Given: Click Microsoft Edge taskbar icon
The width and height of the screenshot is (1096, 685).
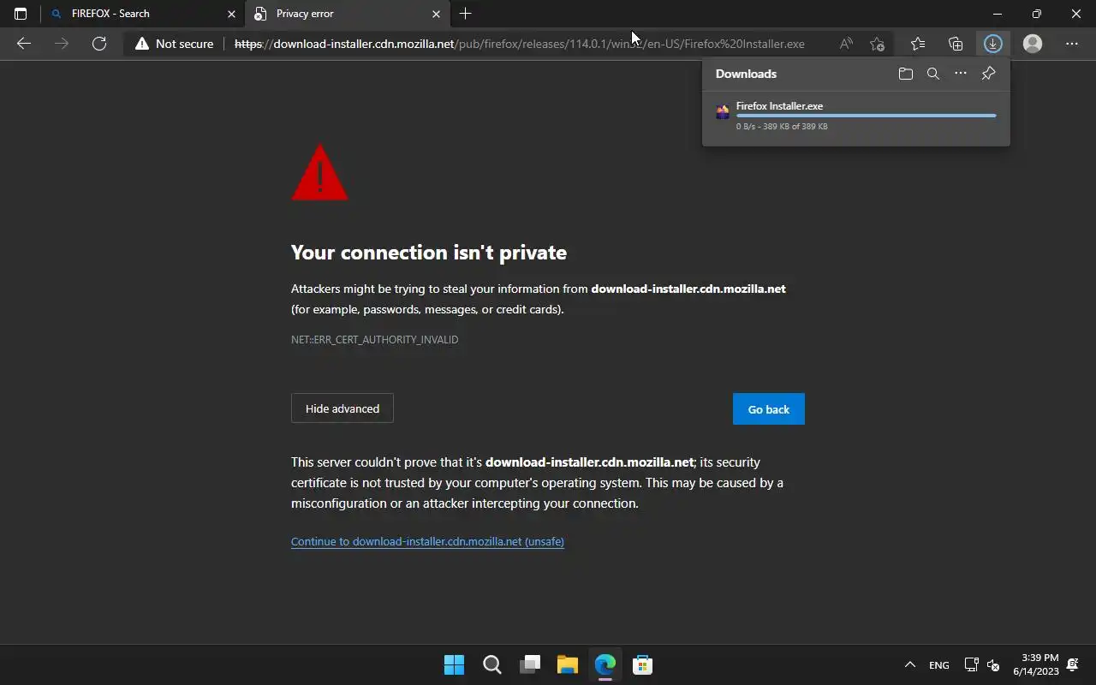Looking at the screenshot, I should 605,664.
